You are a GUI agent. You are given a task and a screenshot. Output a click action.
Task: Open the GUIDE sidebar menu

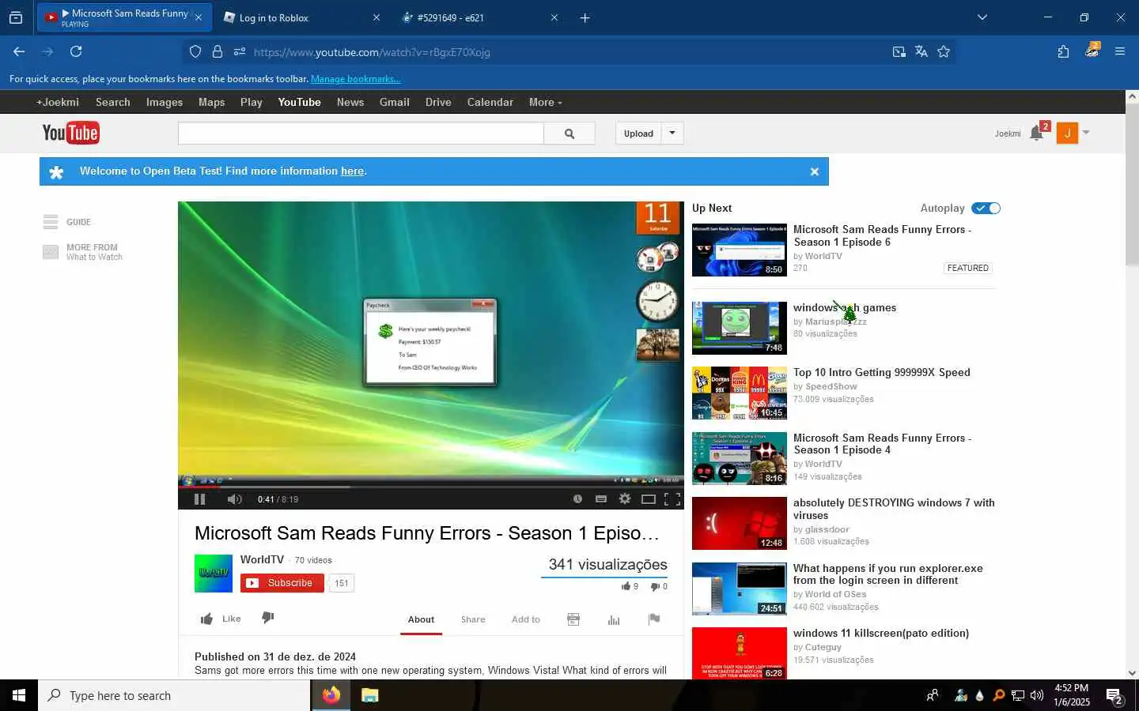67,222
